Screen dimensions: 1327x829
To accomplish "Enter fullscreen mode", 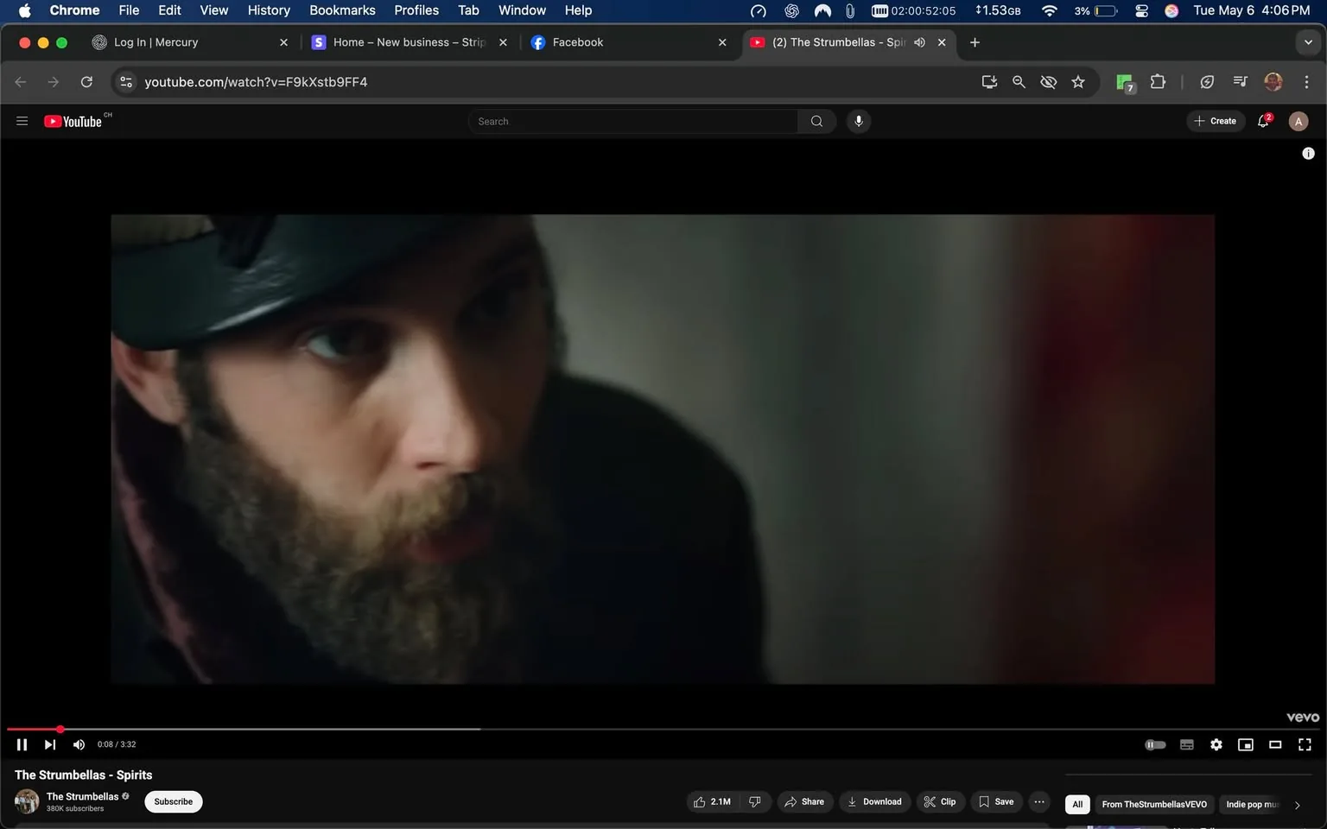I will point(1305,744).
